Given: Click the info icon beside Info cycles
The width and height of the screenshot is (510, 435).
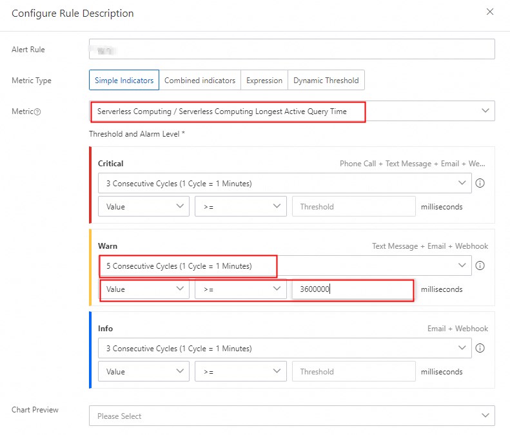Looking at the screenshot, I should pyautogui.click(x=480, y=348).
